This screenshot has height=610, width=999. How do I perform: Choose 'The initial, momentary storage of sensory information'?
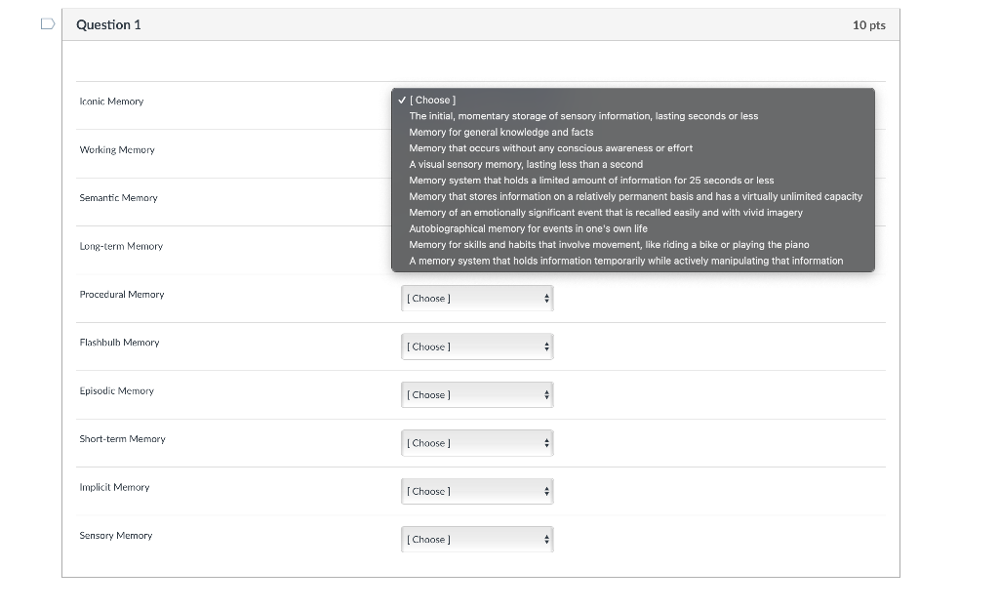coord(583,116)
